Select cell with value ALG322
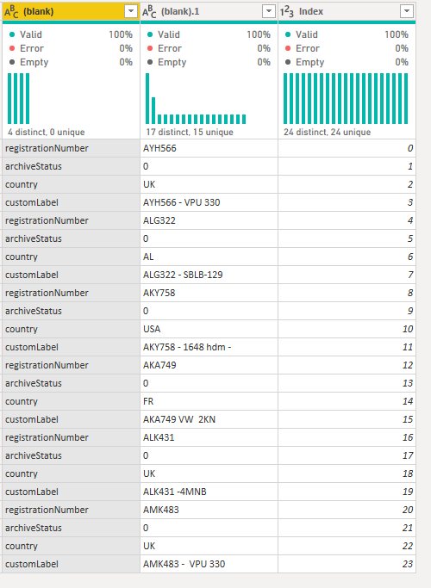 click(209, 220)
